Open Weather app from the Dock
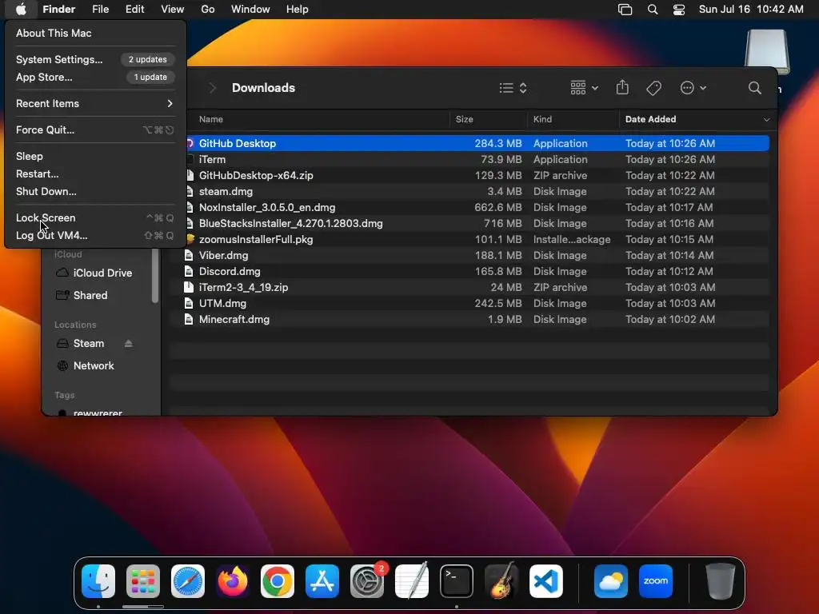Viewport: 819px width, 614px height. click(610, 581)
